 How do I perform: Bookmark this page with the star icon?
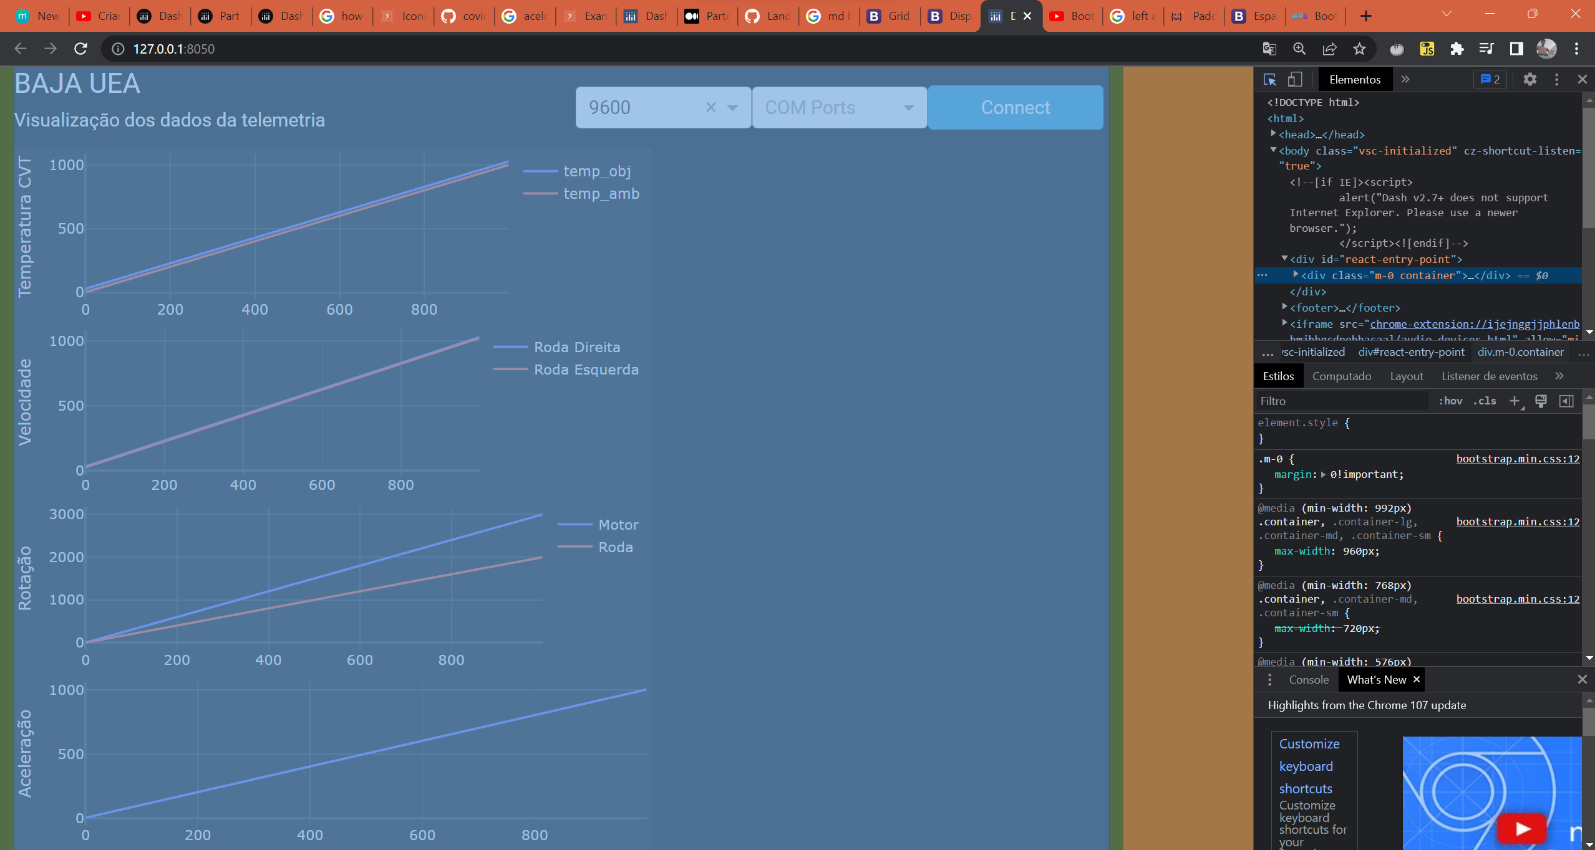click(1359, 49)
